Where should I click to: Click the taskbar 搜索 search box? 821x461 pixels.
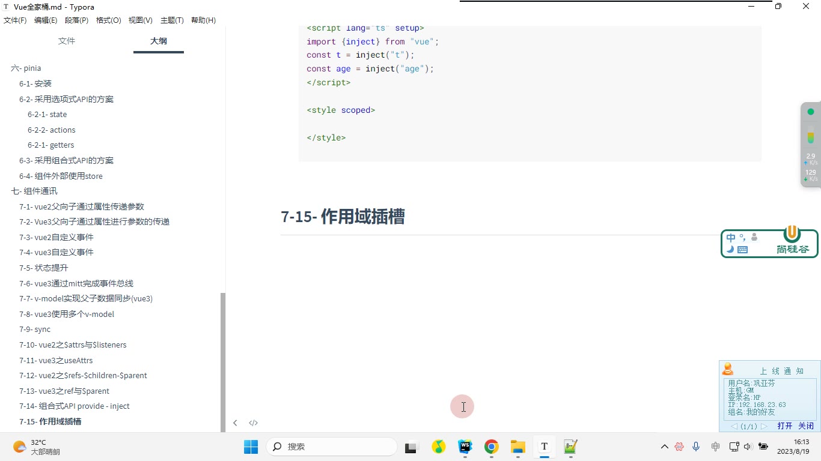point(332,447)
